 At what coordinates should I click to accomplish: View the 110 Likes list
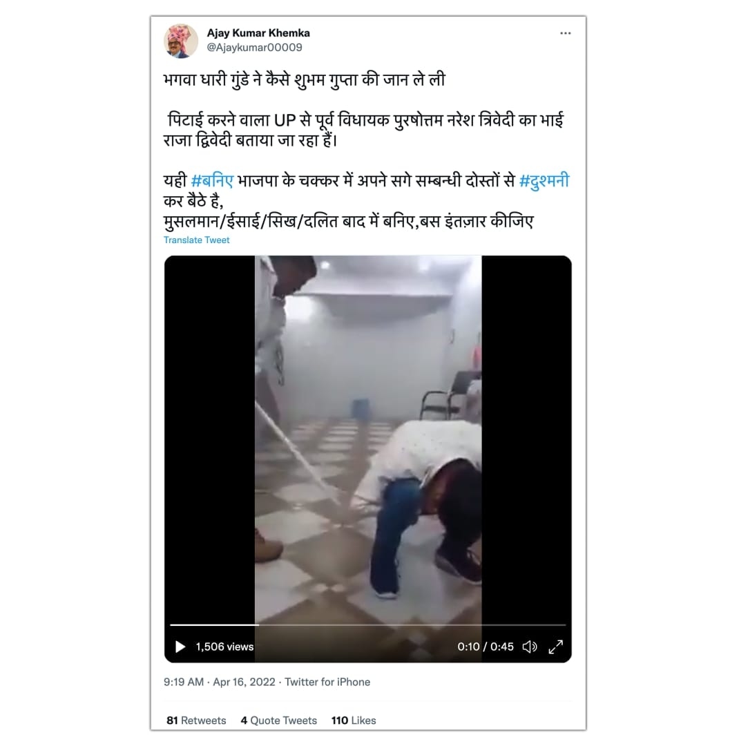pos(354,720)
